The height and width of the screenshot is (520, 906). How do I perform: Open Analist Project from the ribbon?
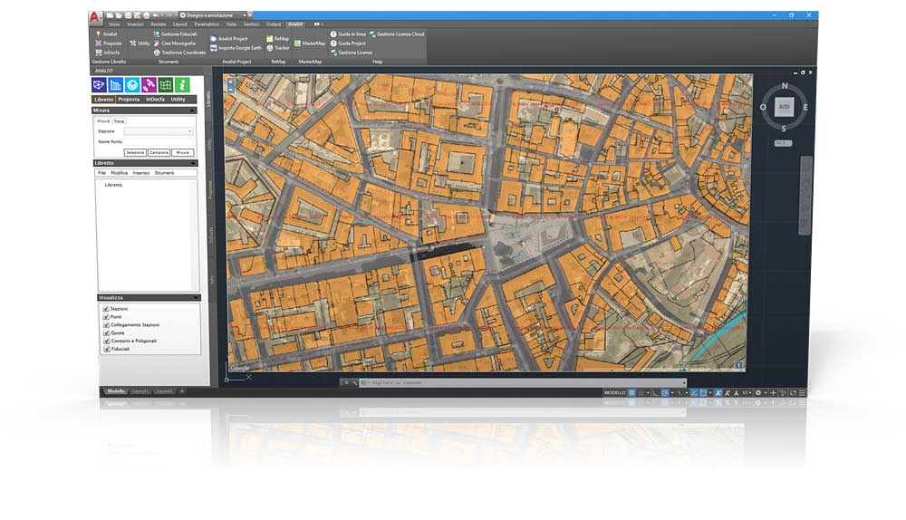229,39
